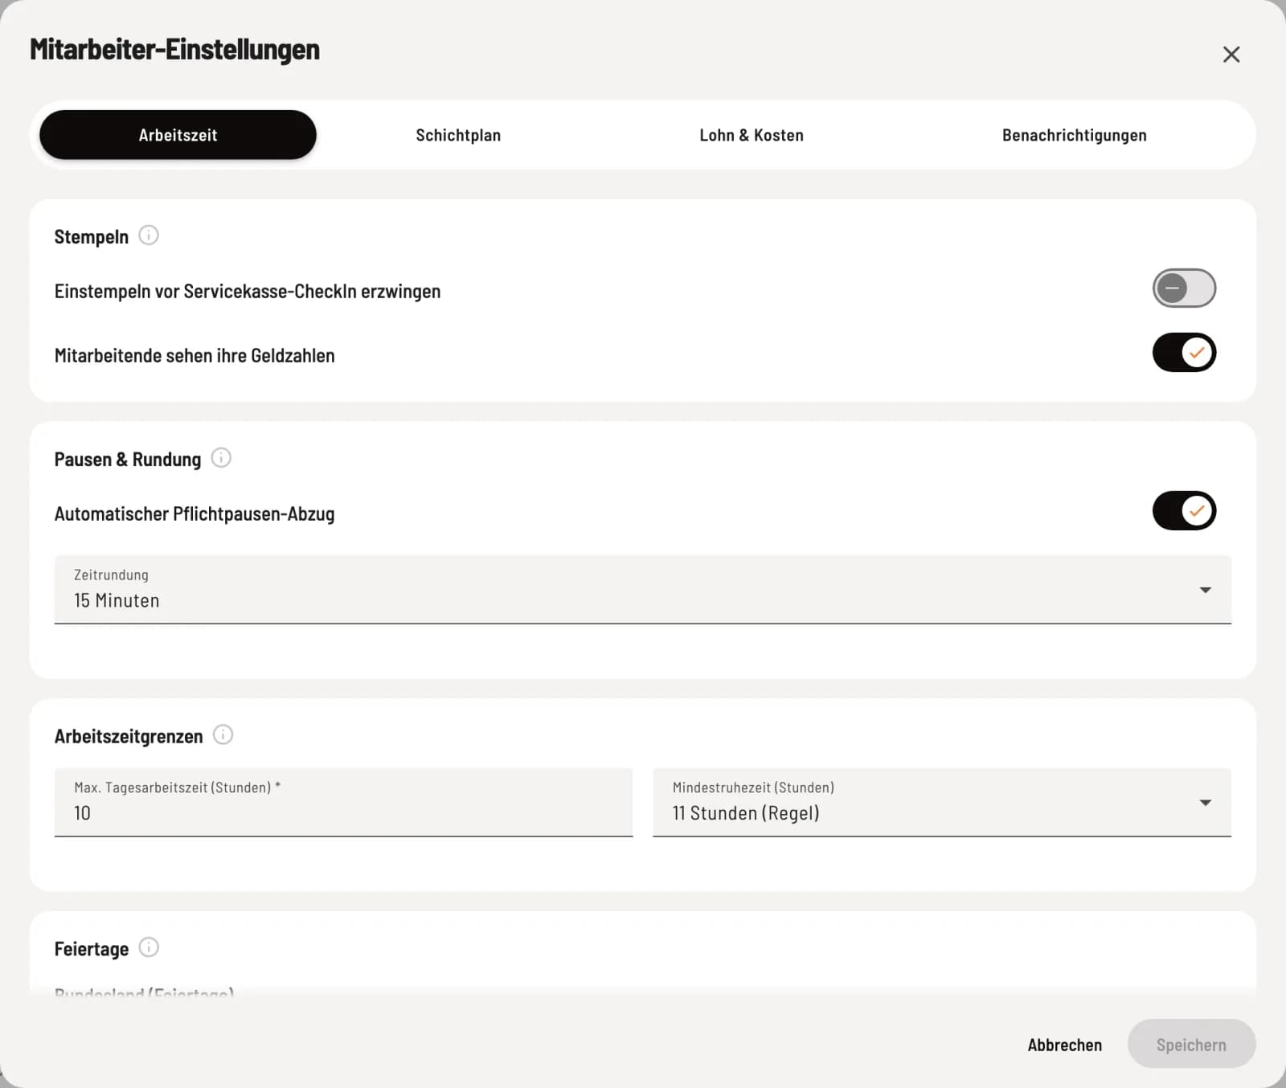This screenshot has height=1088, width=1286.
Task: Edit the Max. Tagesarbeitszeit (Stunden) field
Action: (x=344, y=803)
